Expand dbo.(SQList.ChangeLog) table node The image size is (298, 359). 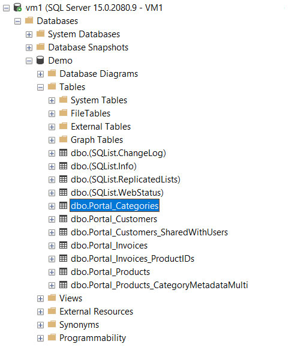(52, 154)
